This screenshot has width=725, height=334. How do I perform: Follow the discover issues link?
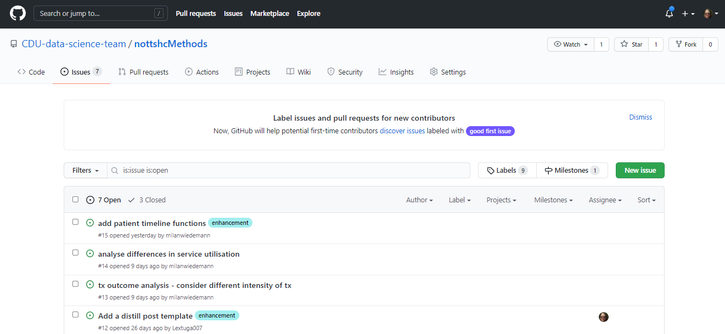coord(402,131)
